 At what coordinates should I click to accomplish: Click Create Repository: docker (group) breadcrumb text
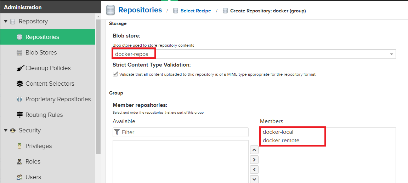coord(268,11)
